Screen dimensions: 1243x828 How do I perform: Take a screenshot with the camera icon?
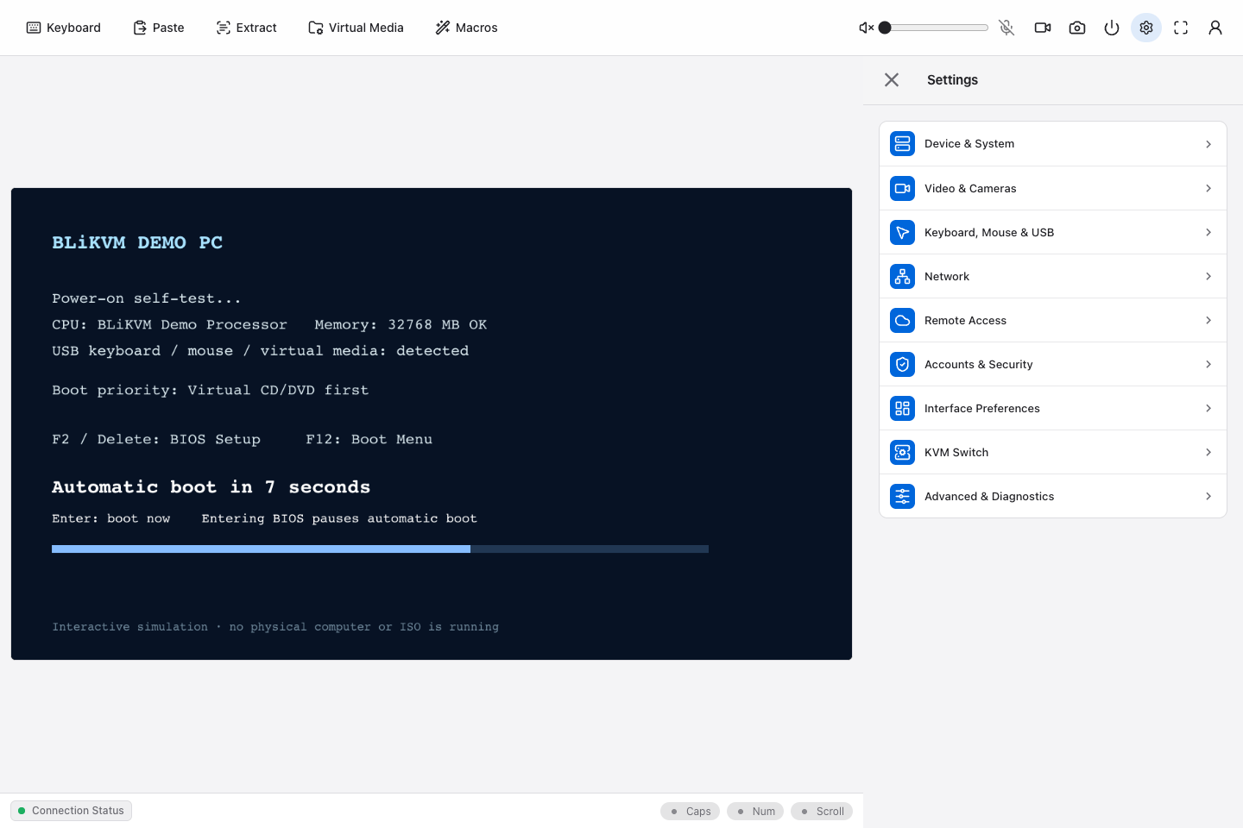(1077, 28)
